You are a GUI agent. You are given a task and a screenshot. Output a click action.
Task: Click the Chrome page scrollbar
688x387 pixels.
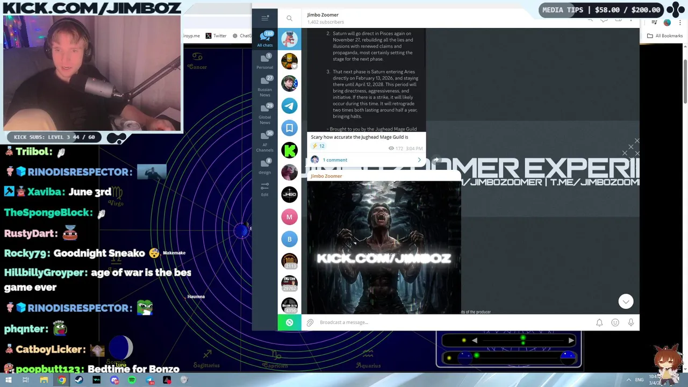[685, 81]
